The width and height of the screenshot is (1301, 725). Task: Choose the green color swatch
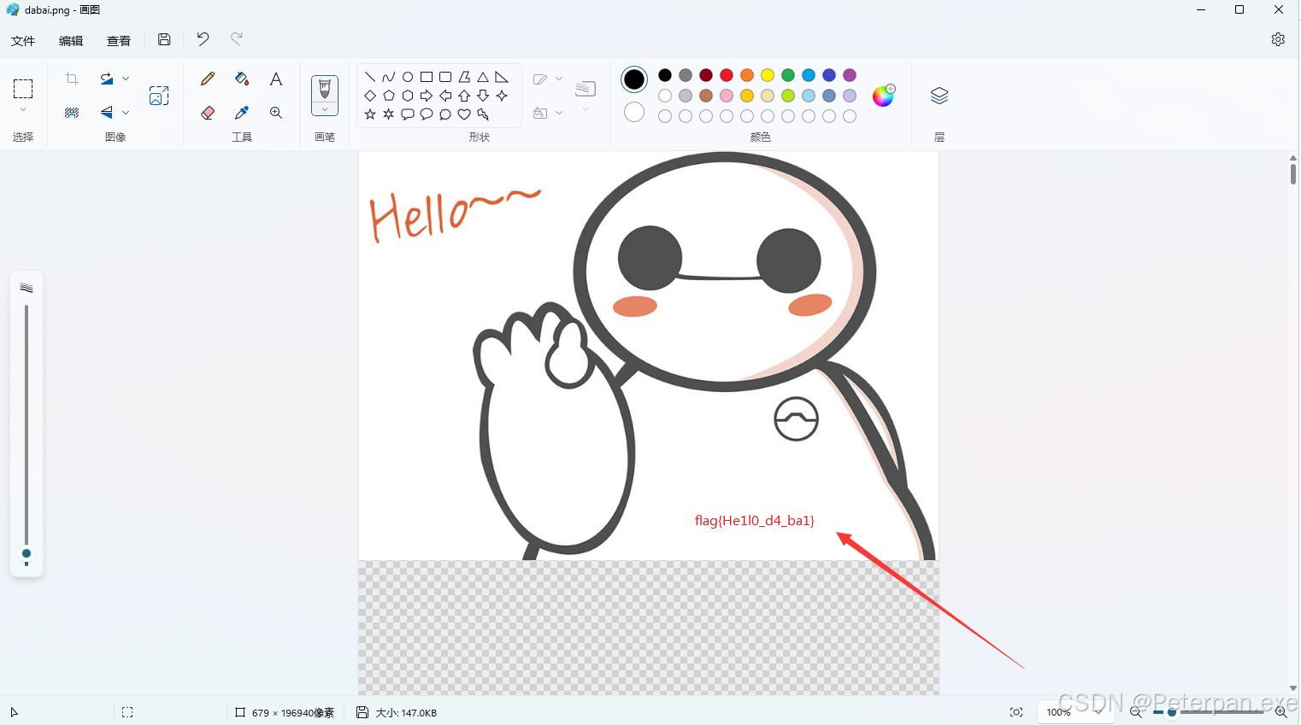point(788,75)
